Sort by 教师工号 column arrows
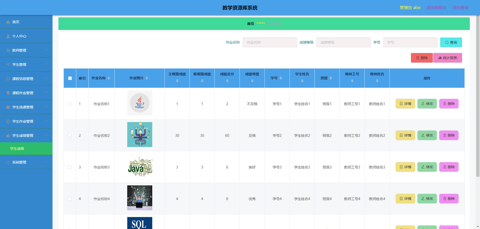 click(x=352, y=81)
